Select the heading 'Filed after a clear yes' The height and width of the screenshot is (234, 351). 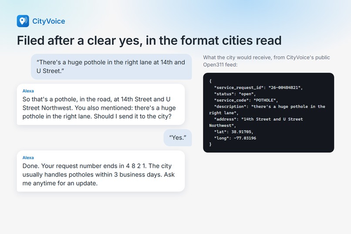pos(149,41)
